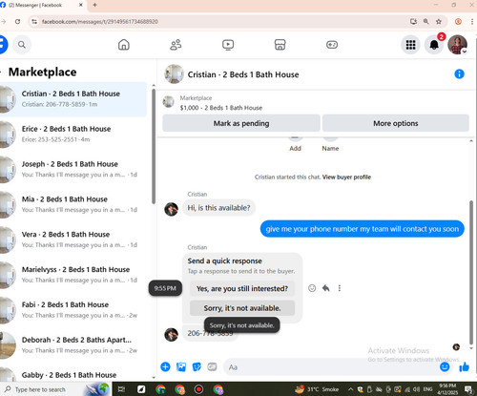Click More options button
This screenshot has height=396, width=477.
point(396,123)
